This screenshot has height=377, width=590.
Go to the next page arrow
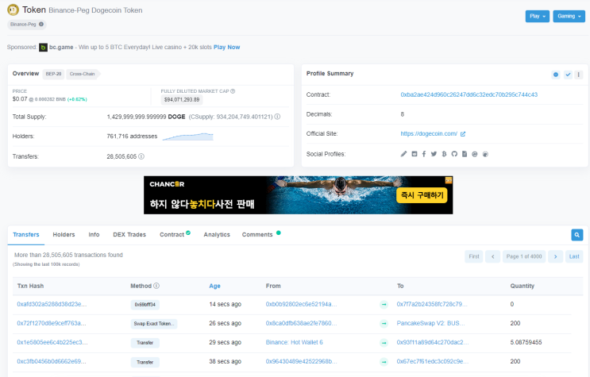[x=555, y=256]
